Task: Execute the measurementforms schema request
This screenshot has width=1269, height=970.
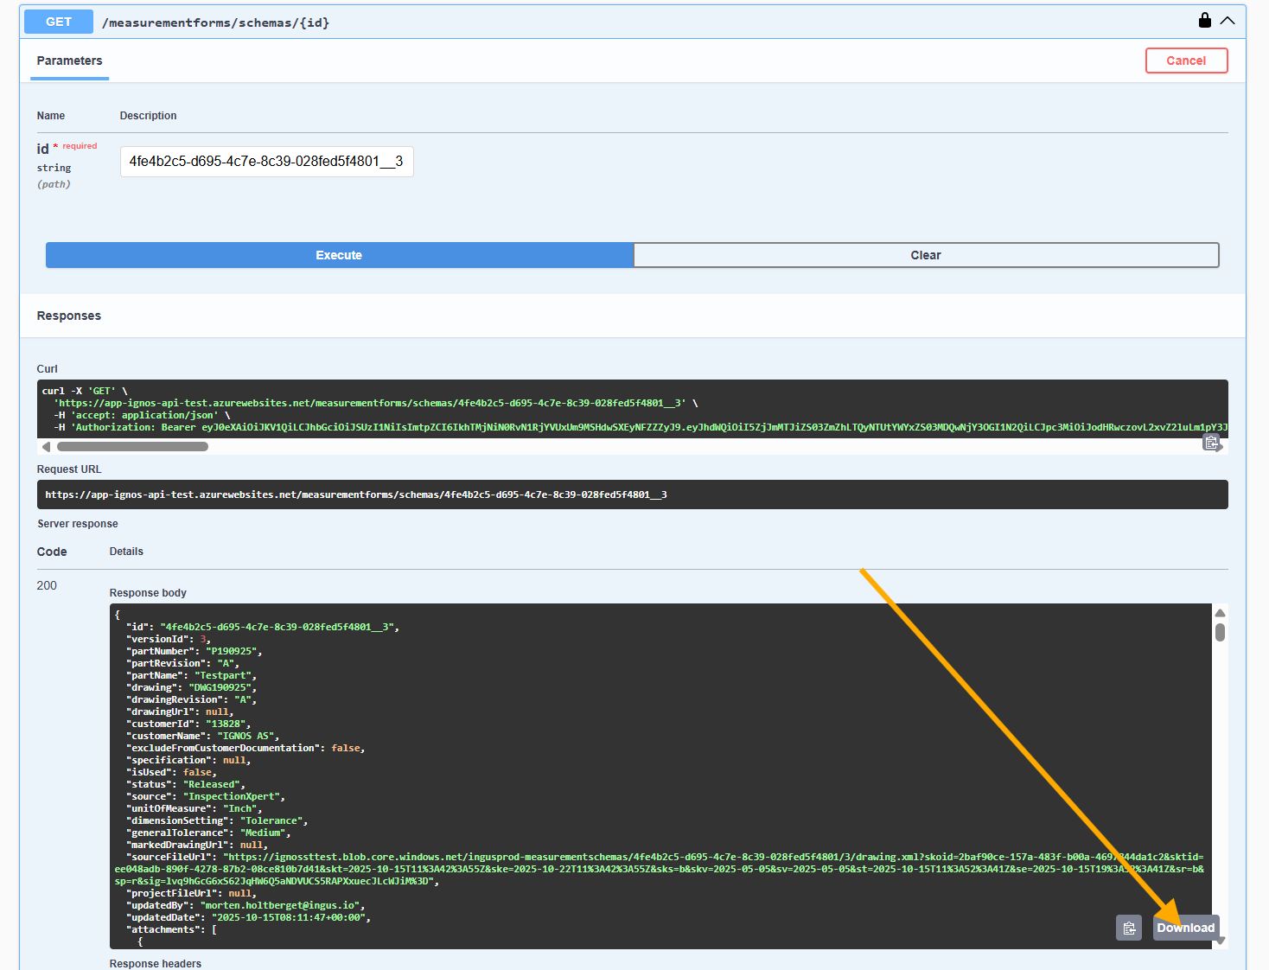Action: (x=338, y=255)
